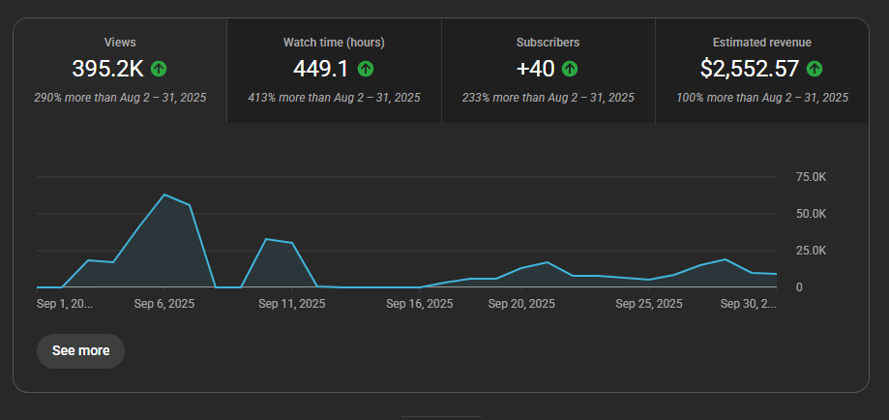Select the Estimated revenue tab
The image size is (889, 420).
762,70
